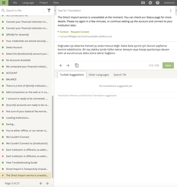Viewport: 177px width, 187px height.
Task: Select string '{{field}} for {{name}}'
Action: [26, 35]
